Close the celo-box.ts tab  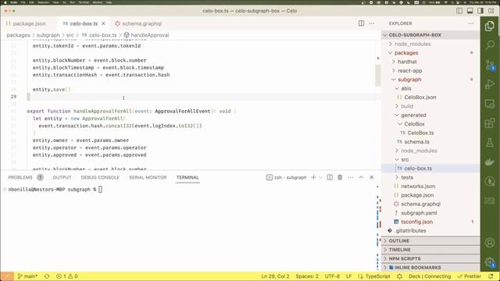click(103, 23)
